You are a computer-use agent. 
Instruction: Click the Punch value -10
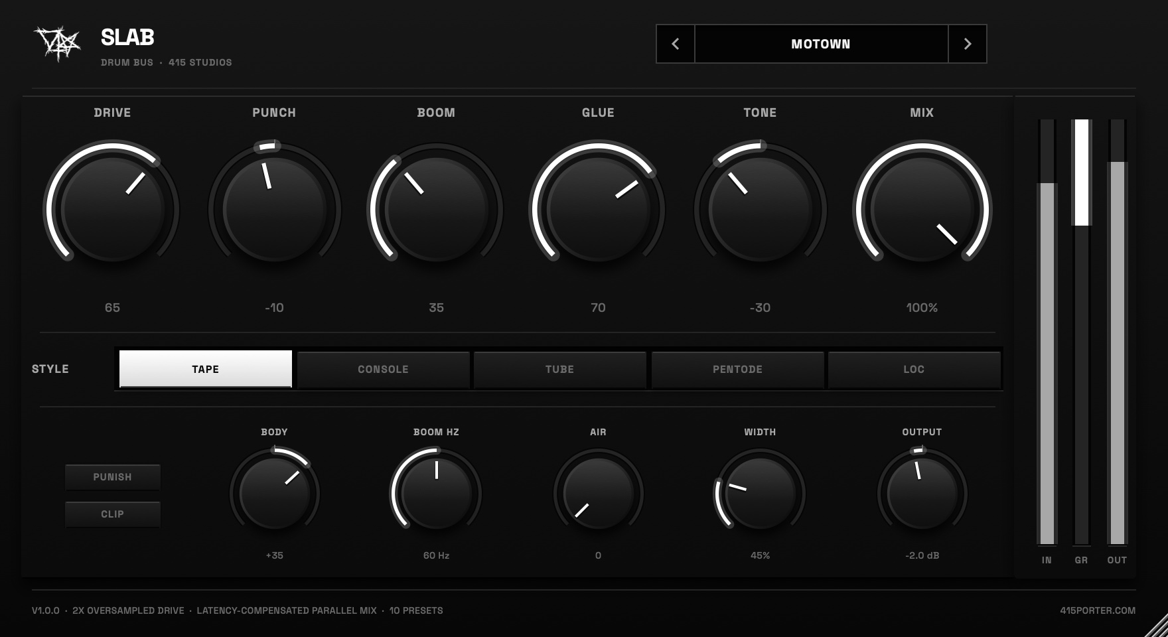click(x=274, y=308)
